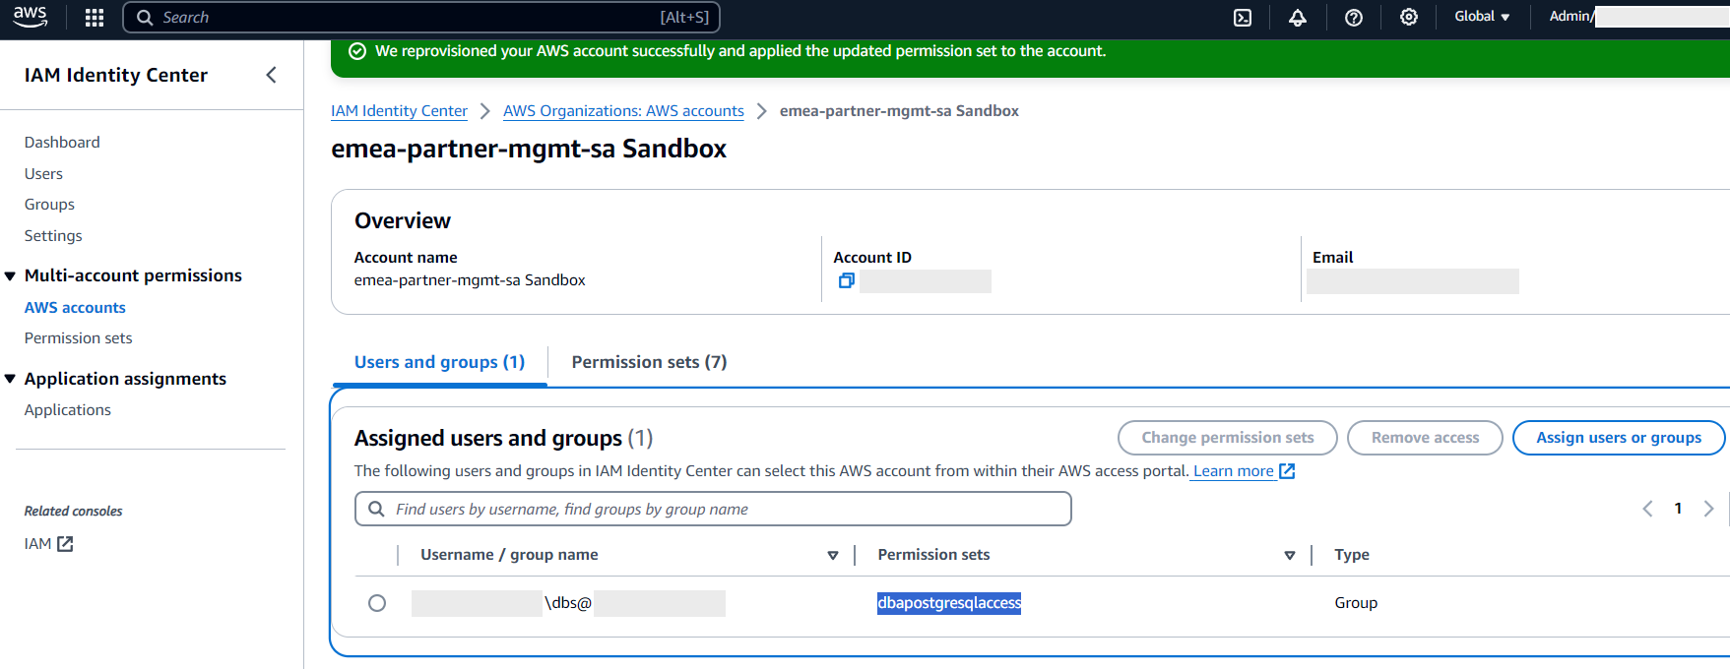
Task: Open the services grid menu icon
Action: coord(95,17)
